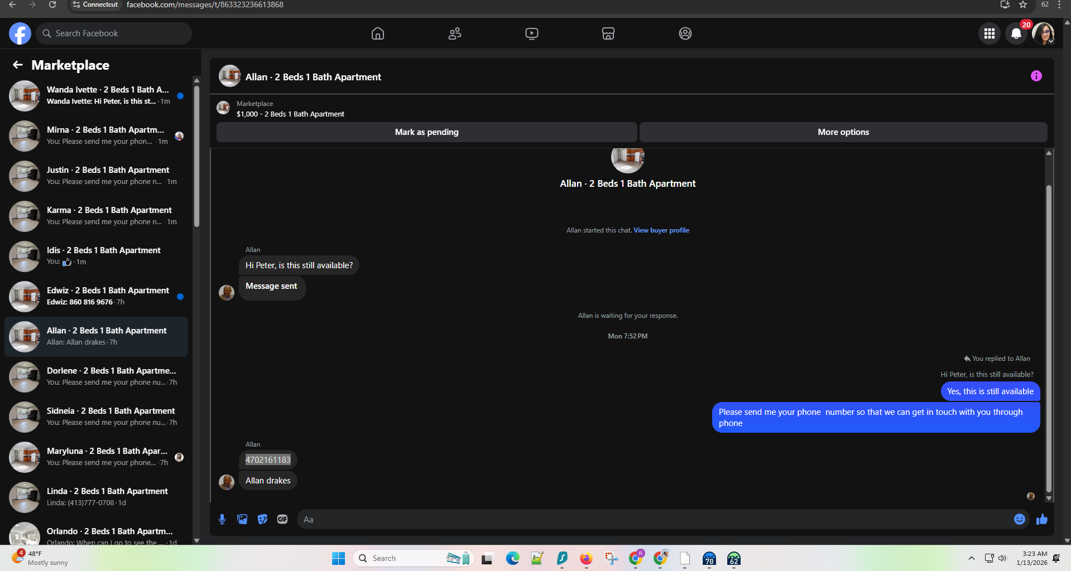Open conversation information purple icon
Viewport: 1071px width, 571px height.
(1036, 76)
